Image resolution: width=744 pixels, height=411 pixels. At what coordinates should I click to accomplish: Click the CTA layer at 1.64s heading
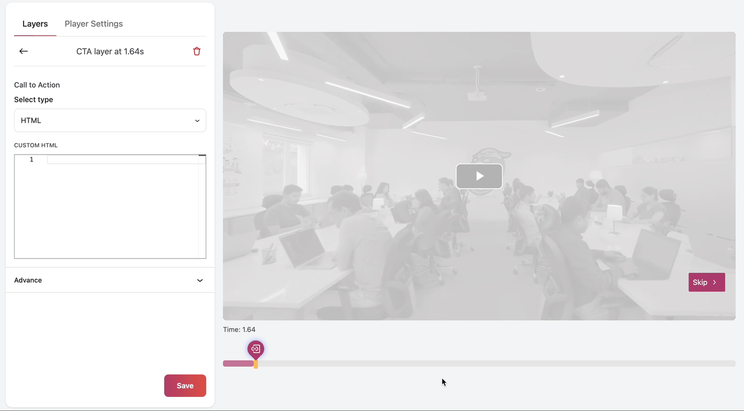pos(110,51)
